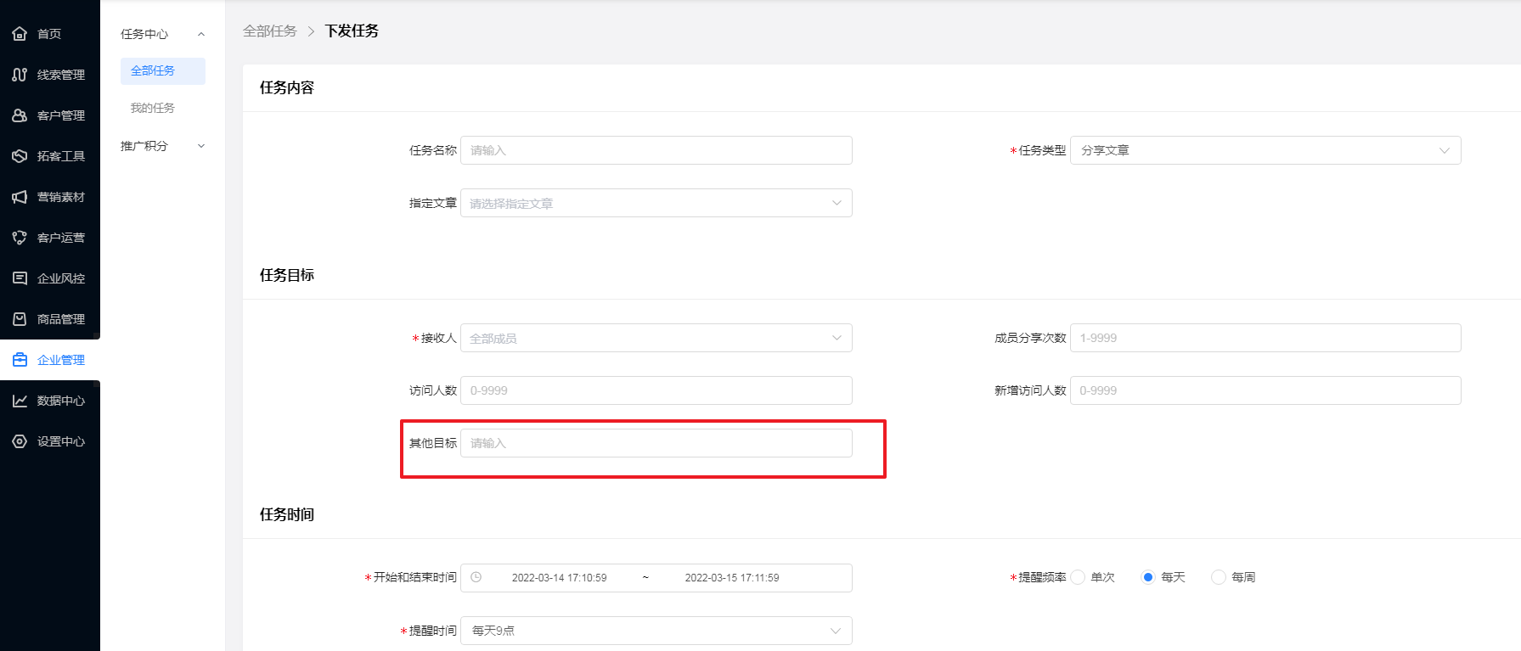Viewport: 1521px width, 651px height.
Task: Select 全部任务 in submenu
Action: tap(163, 70)
